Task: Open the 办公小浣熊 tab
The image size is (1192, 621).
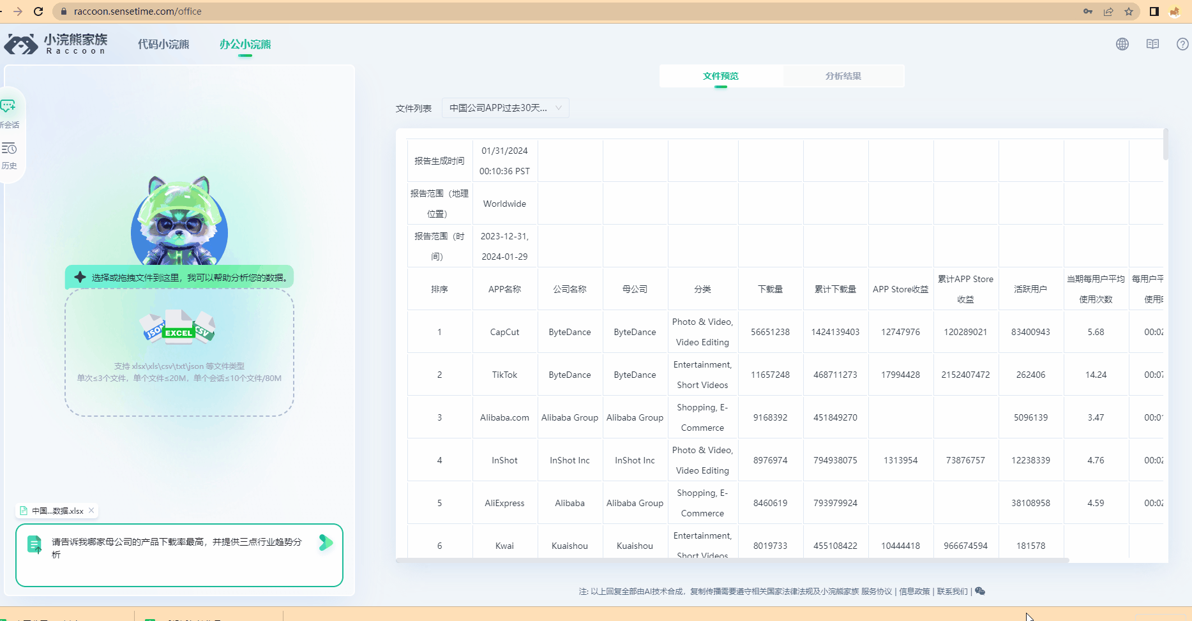Action: pos(245,44)
